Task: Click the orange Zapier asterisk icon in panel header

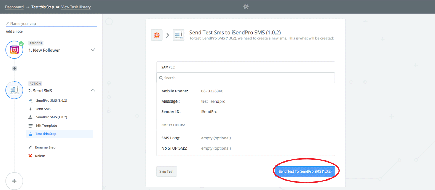Action: [157, 35]
